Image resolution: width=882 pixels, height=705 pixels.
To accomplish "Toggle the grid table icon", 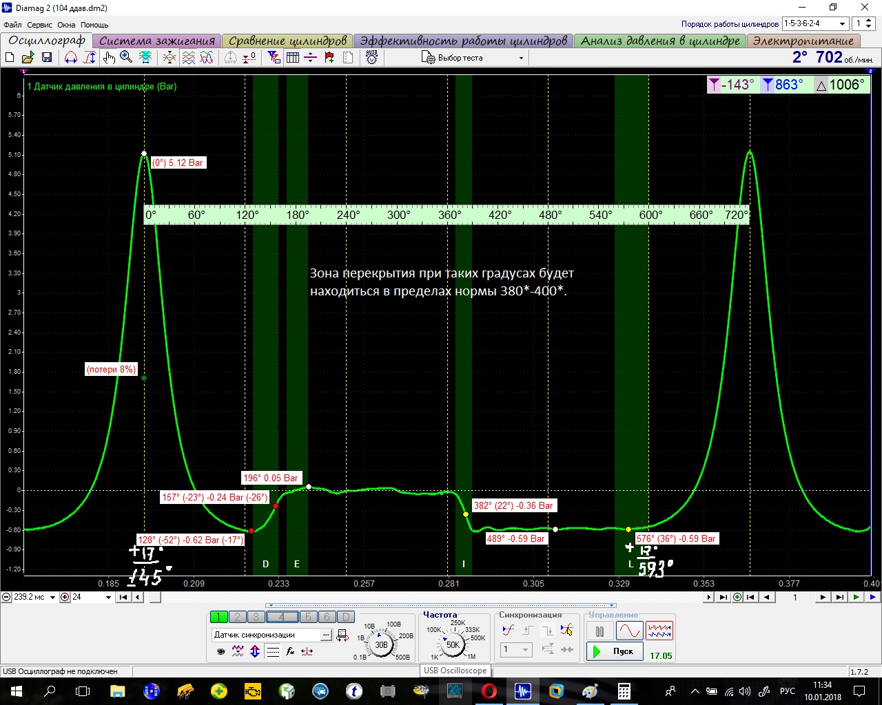I will point(293,58).
